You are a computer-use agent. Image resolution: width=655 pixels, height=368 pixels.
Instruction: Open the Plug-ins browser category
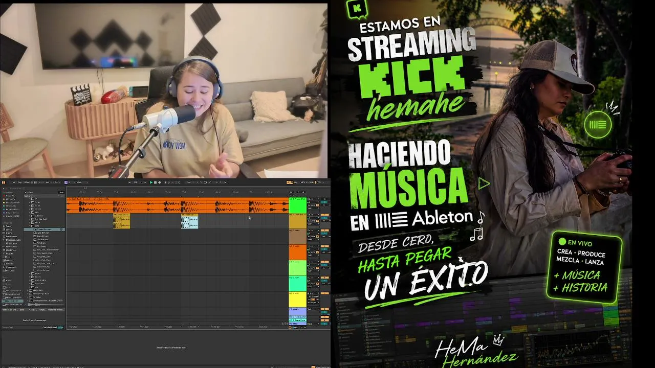click(x=10, y=254)
